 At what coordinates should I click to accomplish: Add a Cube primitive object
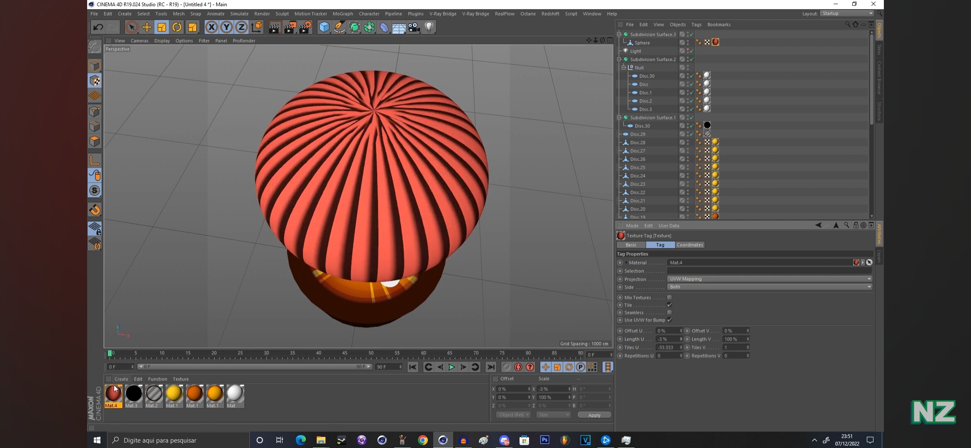[324, 27]
